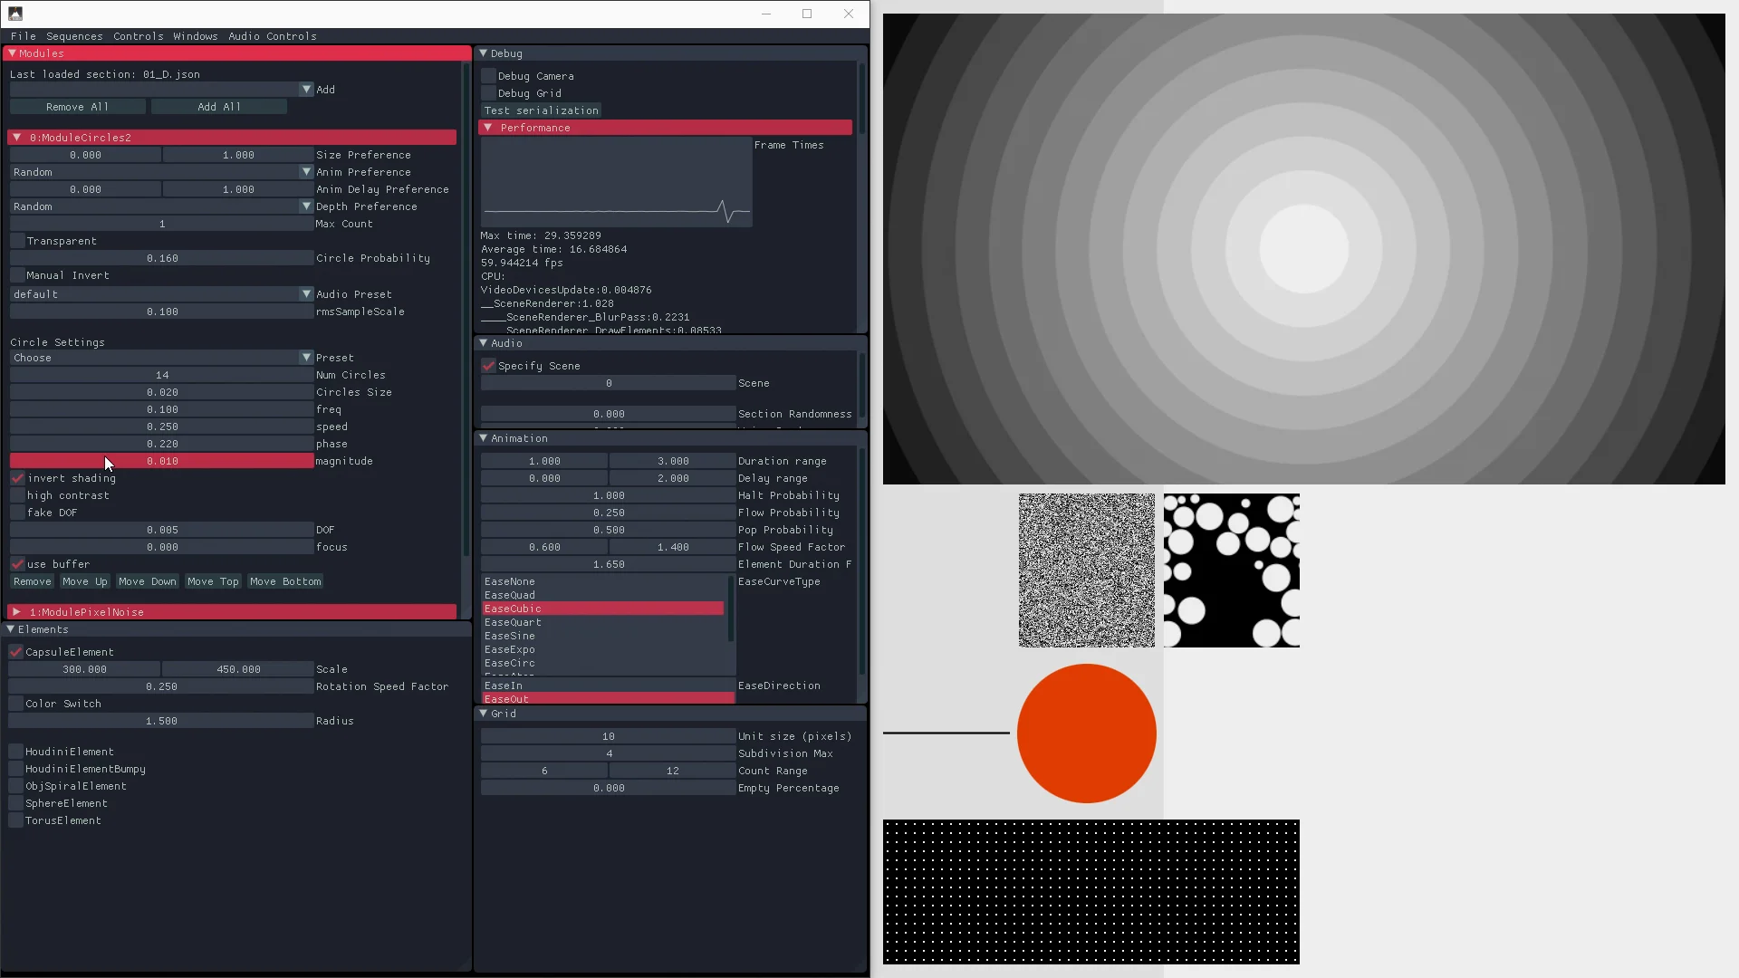This screenshot has width=1739, height=978.
Task: Click Test serialization button
Action: (x=541, y=110)
